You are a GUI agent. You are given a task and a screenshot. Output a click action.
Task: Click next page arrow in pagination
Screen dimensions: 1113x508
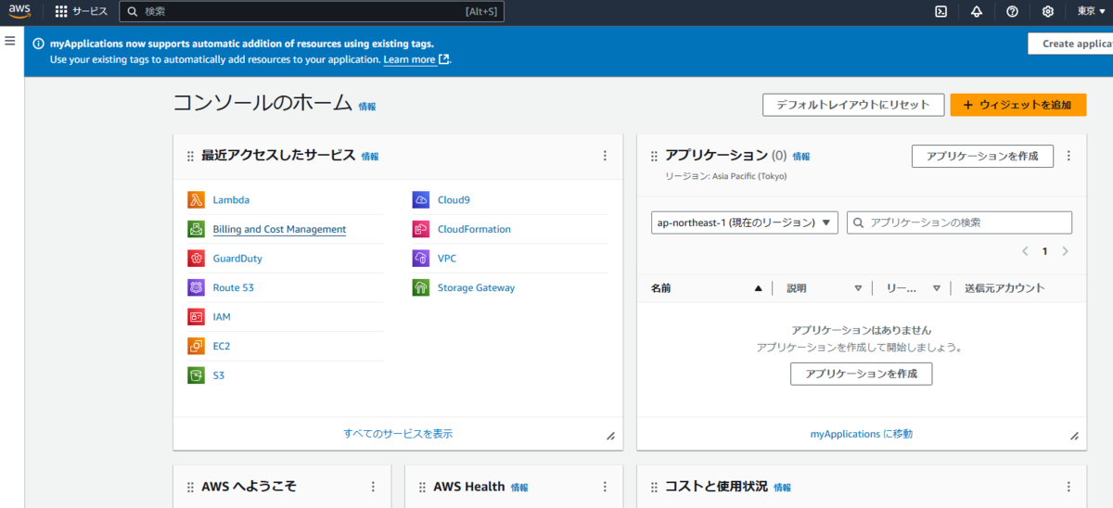tap(1065, 251)
